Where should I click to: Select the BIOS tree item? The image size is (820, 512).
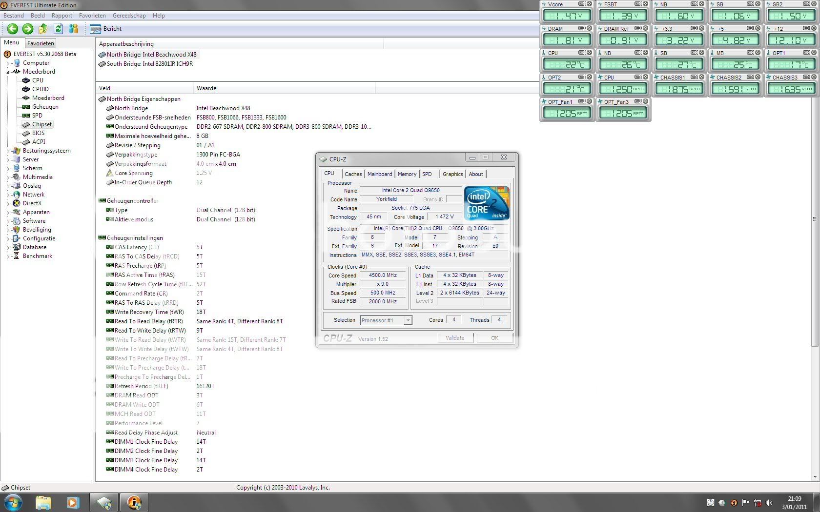(x=38, y=133)
